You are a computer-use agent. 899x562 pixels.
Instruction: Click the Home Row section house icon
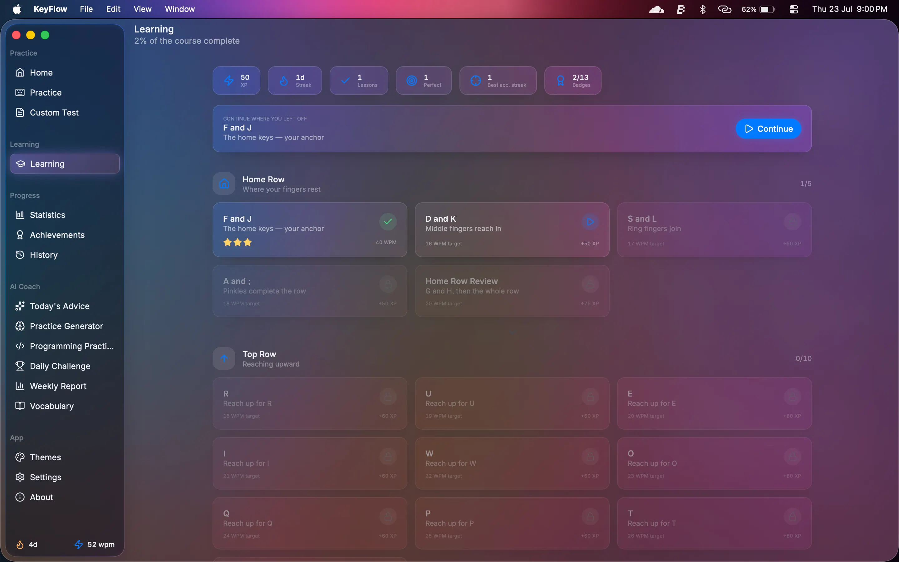[224, 184]
